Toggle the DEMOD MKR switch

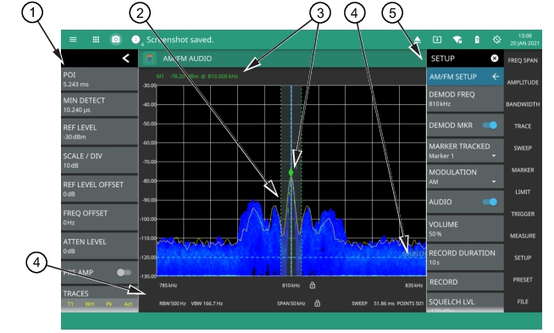pos(490,125)
